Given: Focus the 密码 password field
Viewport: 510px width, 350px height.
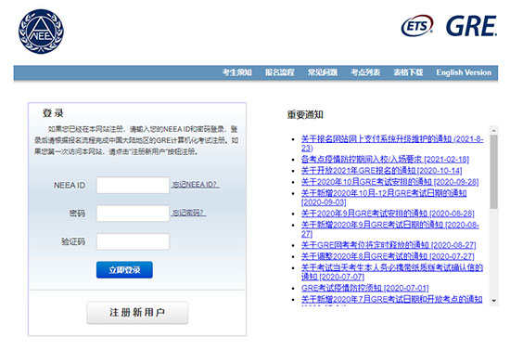Looking at the screenshot, I should coord(133,214).
